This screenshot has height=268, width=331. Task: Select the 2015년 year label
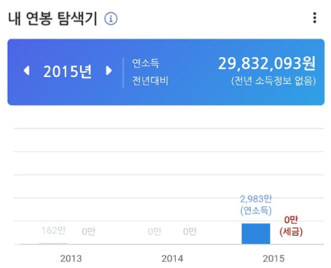pyautogui.click(x=68, y=71)
